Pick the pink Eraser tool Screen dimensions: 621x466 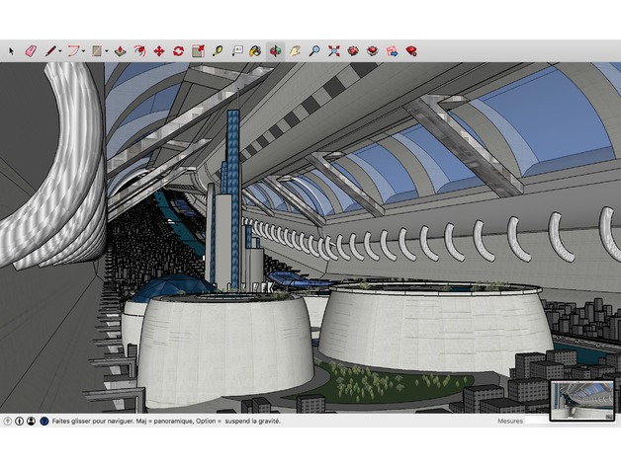click(29, 50)
